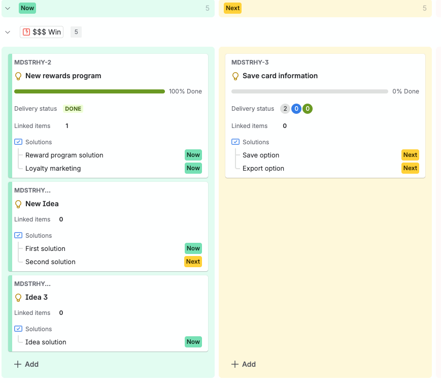This screenshot has width=441, height=383.
Task: Open the New rewards program idea
Action: (63, 76)
